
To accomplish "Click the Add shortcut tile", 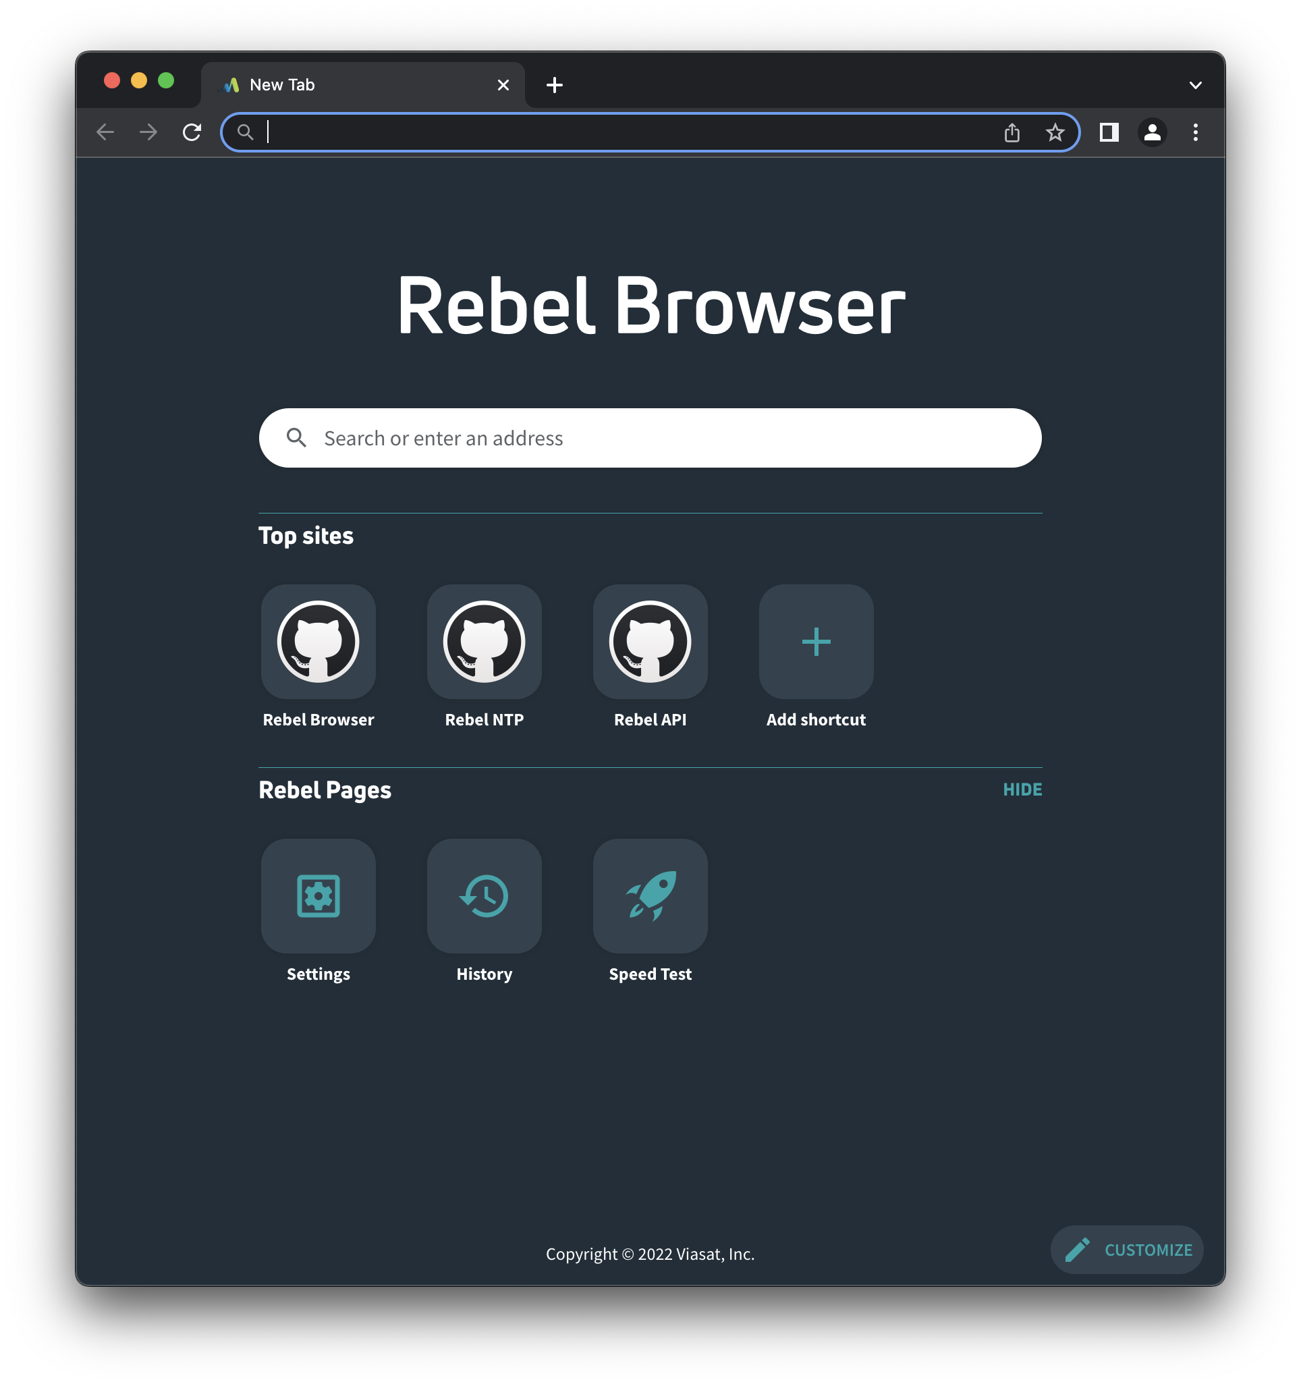I will click(815, 641).
